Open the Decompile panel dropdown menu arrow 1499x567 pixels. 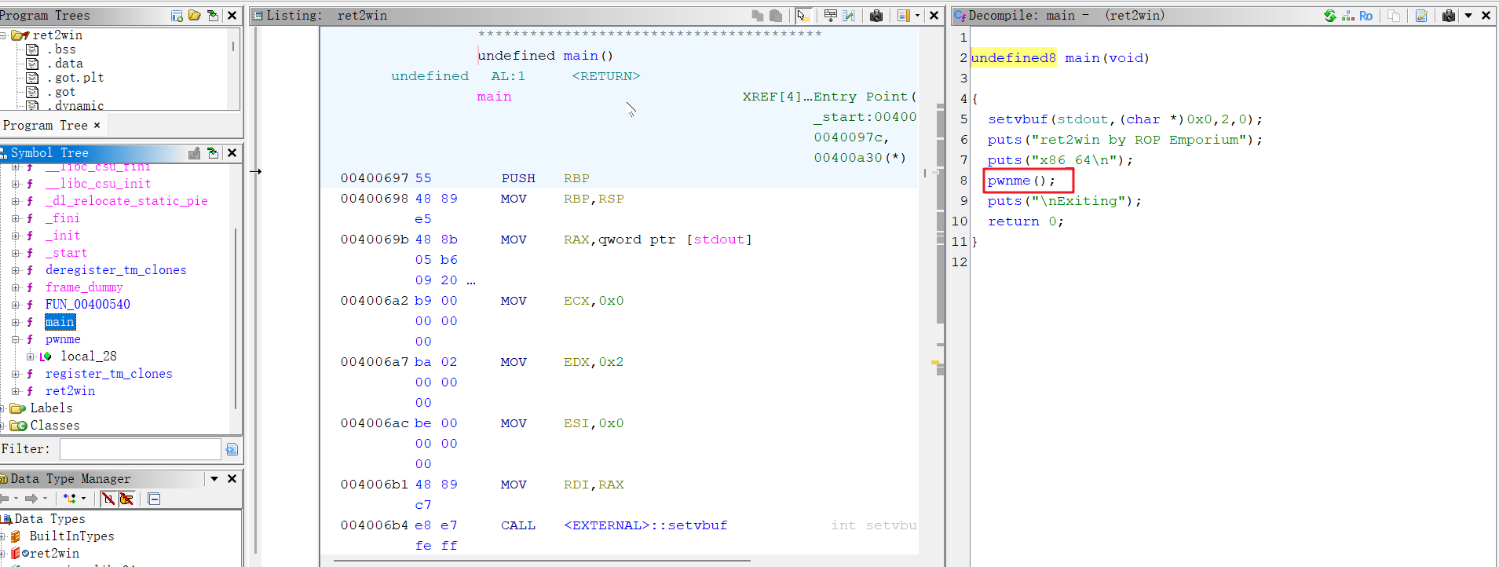1468,16
